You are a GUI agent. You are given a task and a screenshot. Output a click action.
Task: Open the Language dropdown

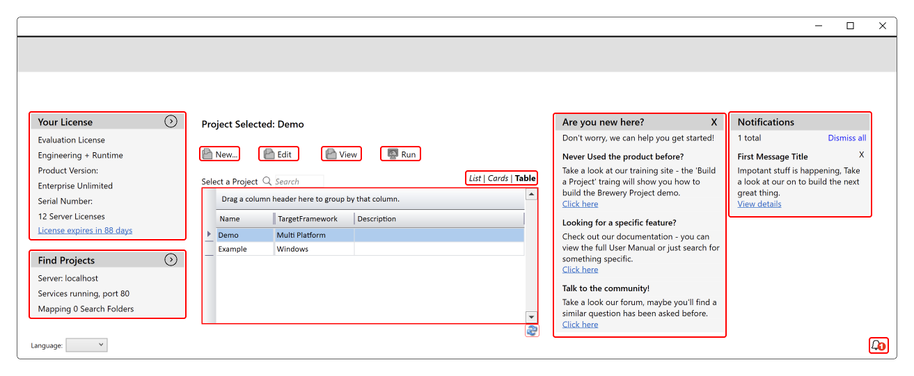click(x=87, y=345)
